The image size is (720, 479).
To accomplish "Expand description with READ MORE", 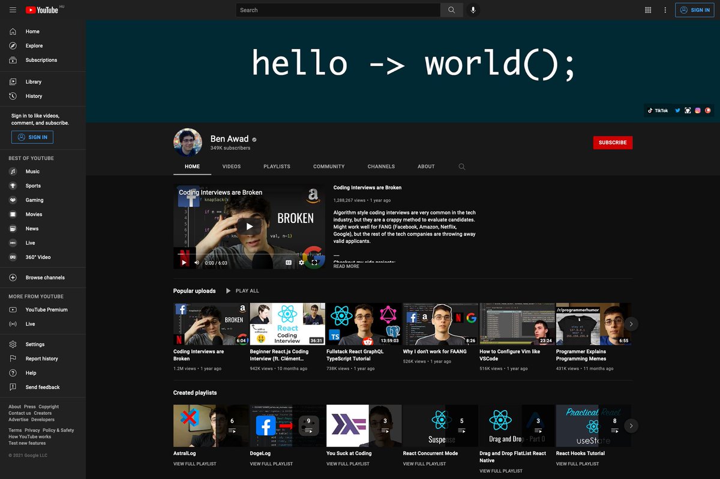I will tap(346, 266).
